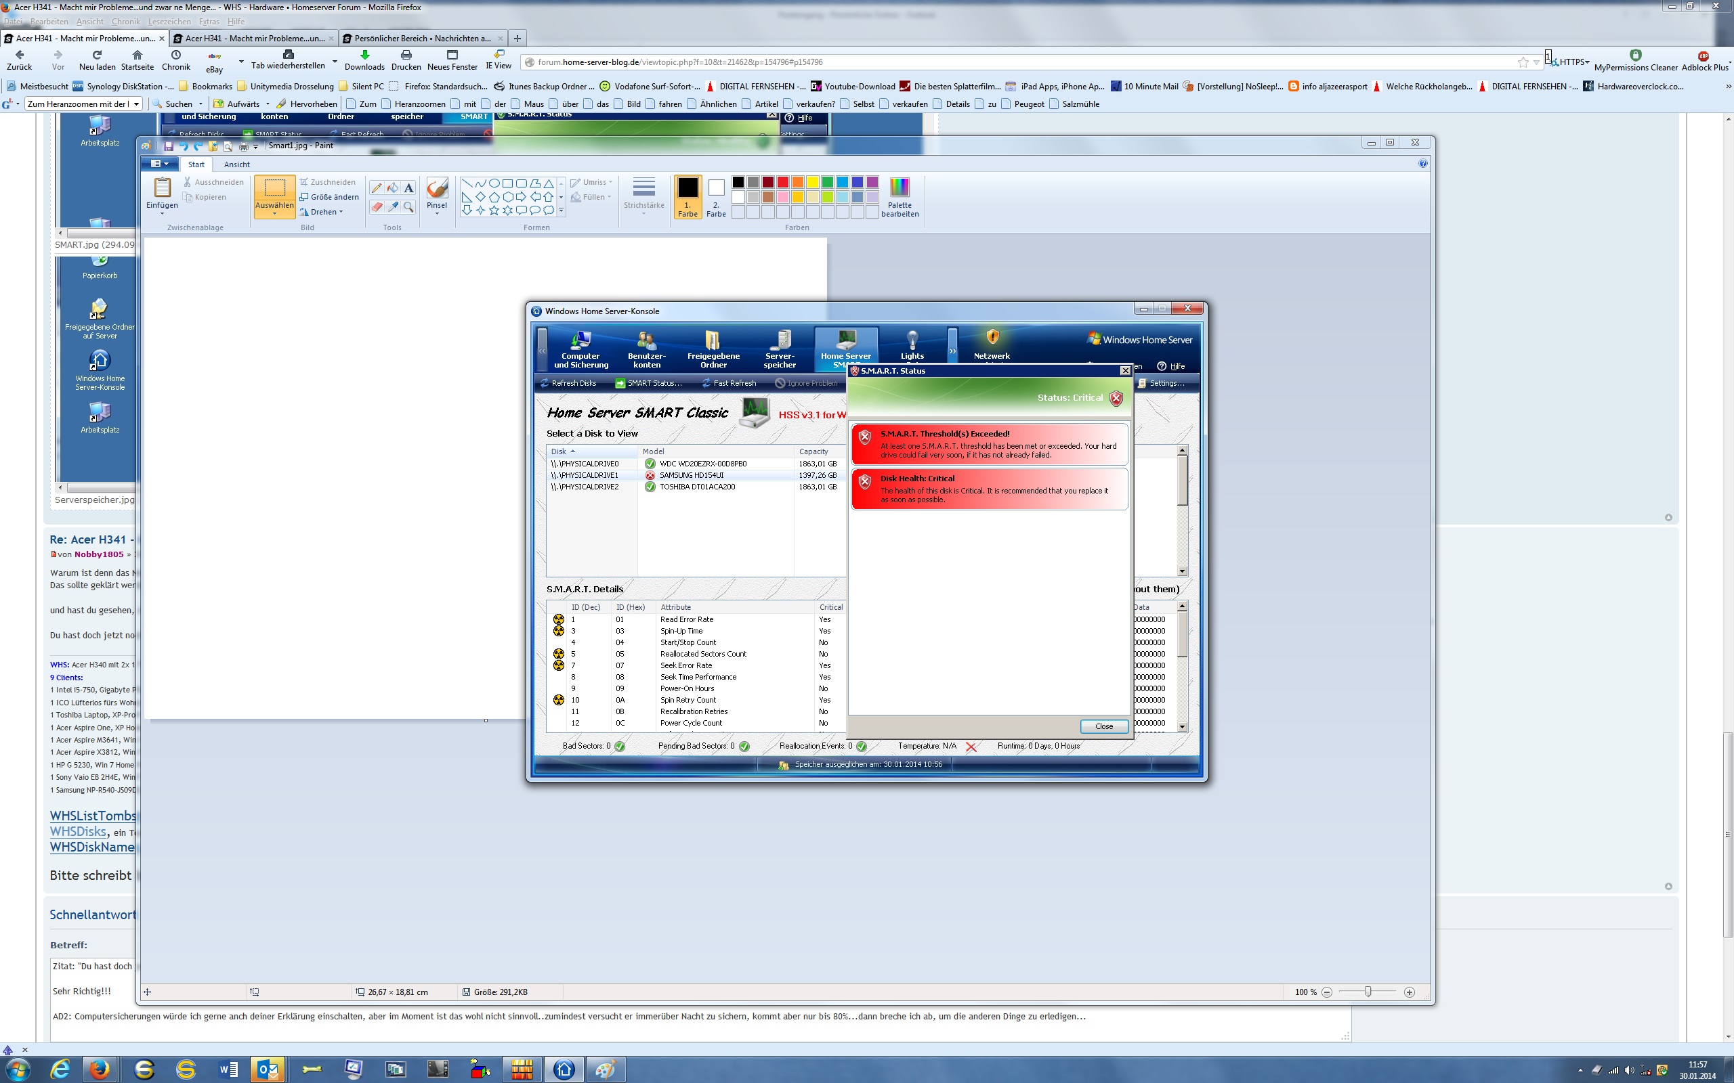Expand the Formen shapes gallery more arrow
This screenshot has width=1734, height=1083.
[561, 211]
